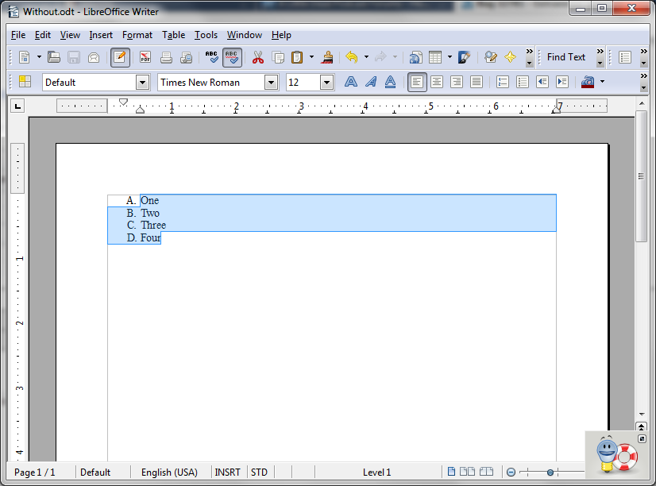656x486 pixels.
Task: Toggle AutoSpellcheck on the toolbar
Action: point(232,57)
